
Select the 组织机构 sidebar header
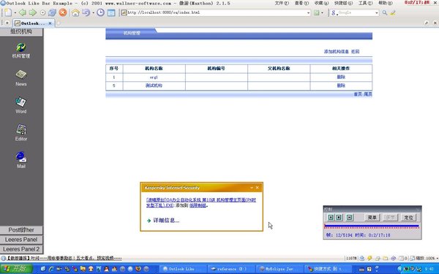21,31
